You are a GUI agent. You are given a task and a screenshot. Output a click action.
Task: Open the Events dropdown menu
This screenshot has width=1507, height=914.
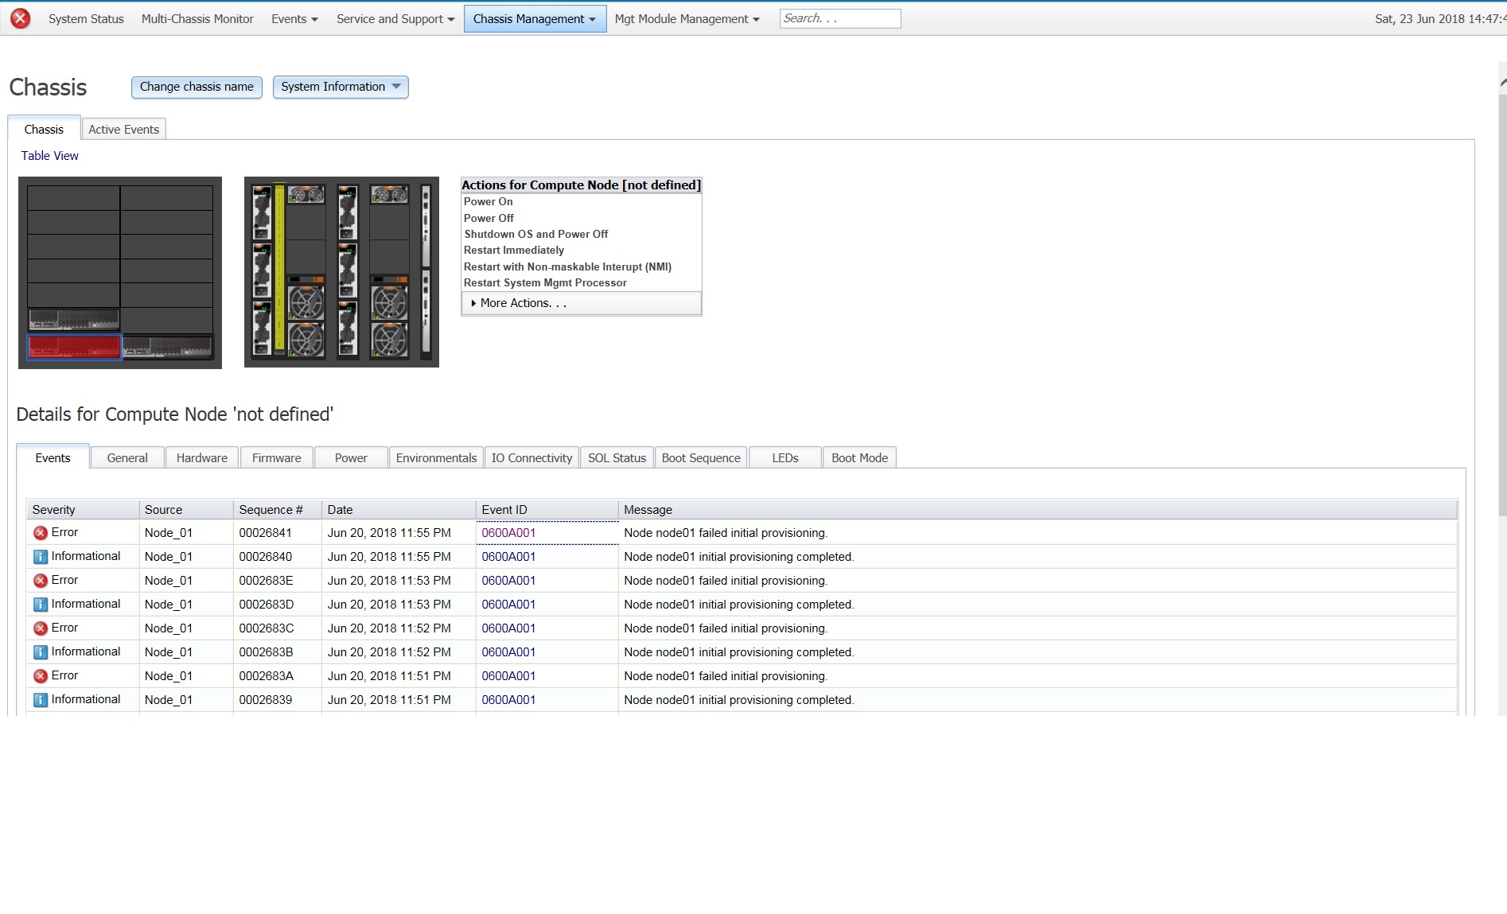294,18
